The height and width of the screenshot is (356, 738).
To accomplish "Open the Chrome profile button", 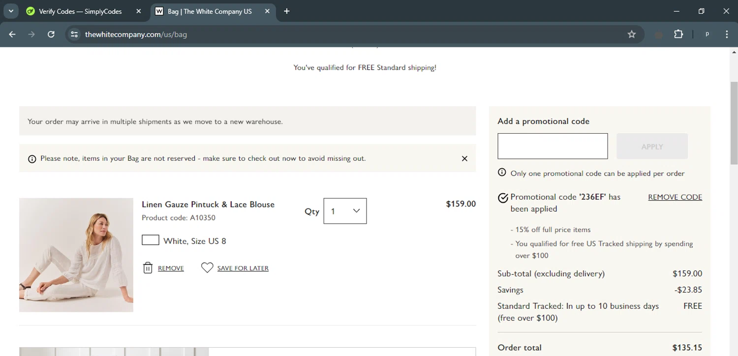I will click(x=707, y=34).
